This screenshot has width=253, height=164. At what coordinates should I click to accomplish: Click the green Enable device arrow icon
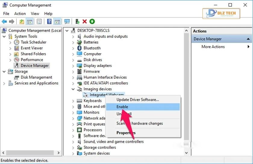(x=92, y=22)
